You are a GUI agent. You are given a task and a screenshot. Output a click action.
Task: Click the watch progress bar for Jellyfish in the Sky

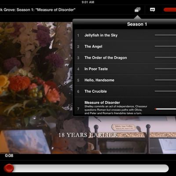[x=165, y=35]
